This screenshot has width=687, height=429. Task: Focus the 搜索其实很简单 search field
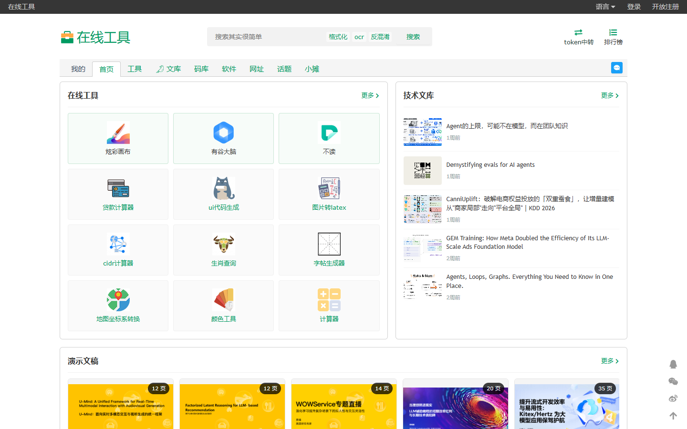point(267,37)
